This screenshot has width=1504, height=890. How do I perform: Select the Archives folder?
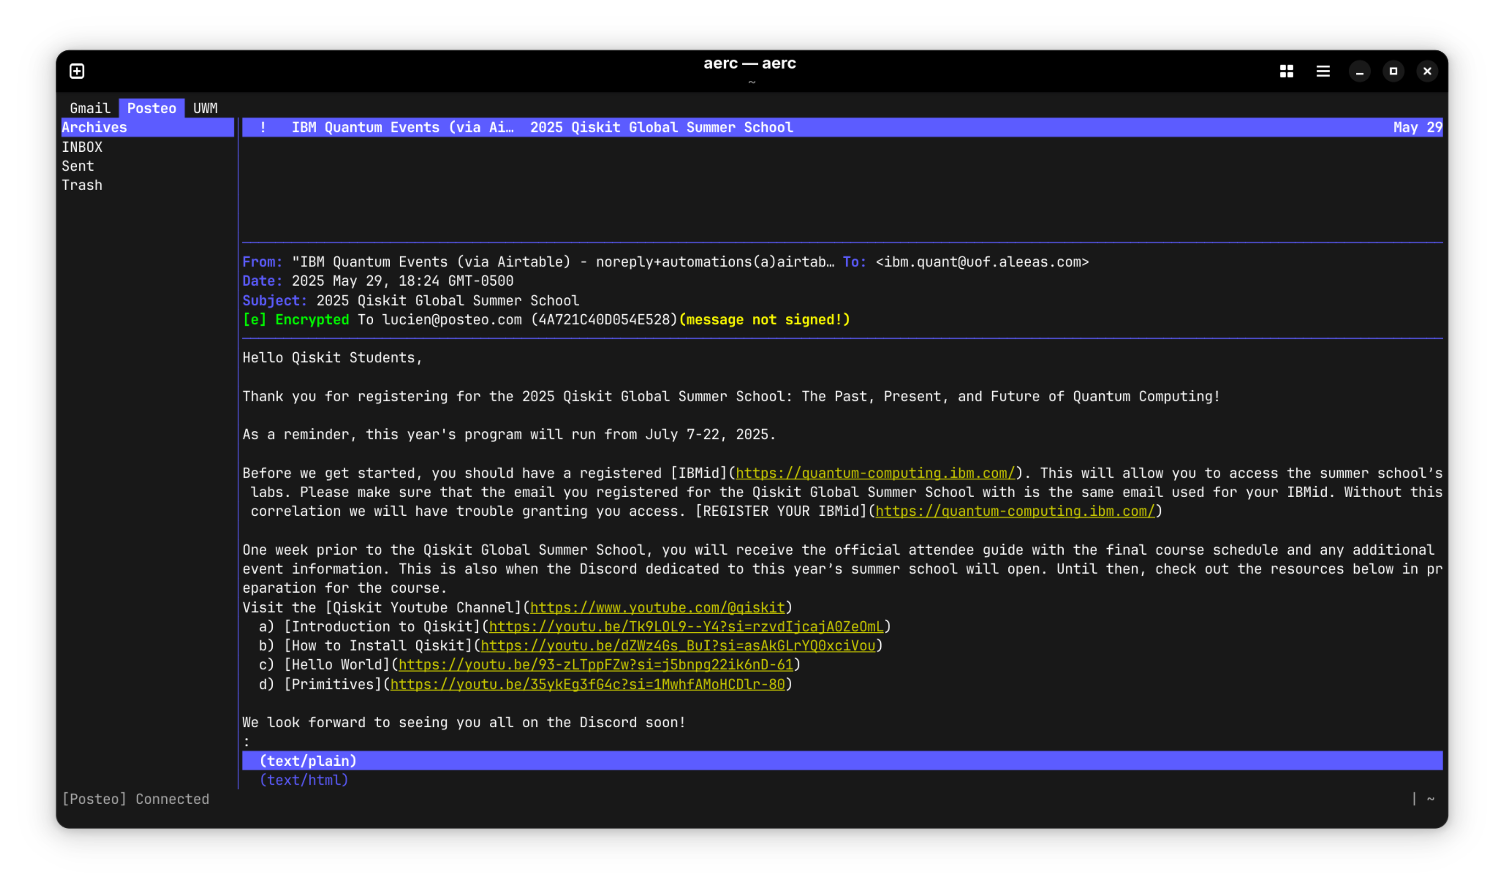[95, 128]
